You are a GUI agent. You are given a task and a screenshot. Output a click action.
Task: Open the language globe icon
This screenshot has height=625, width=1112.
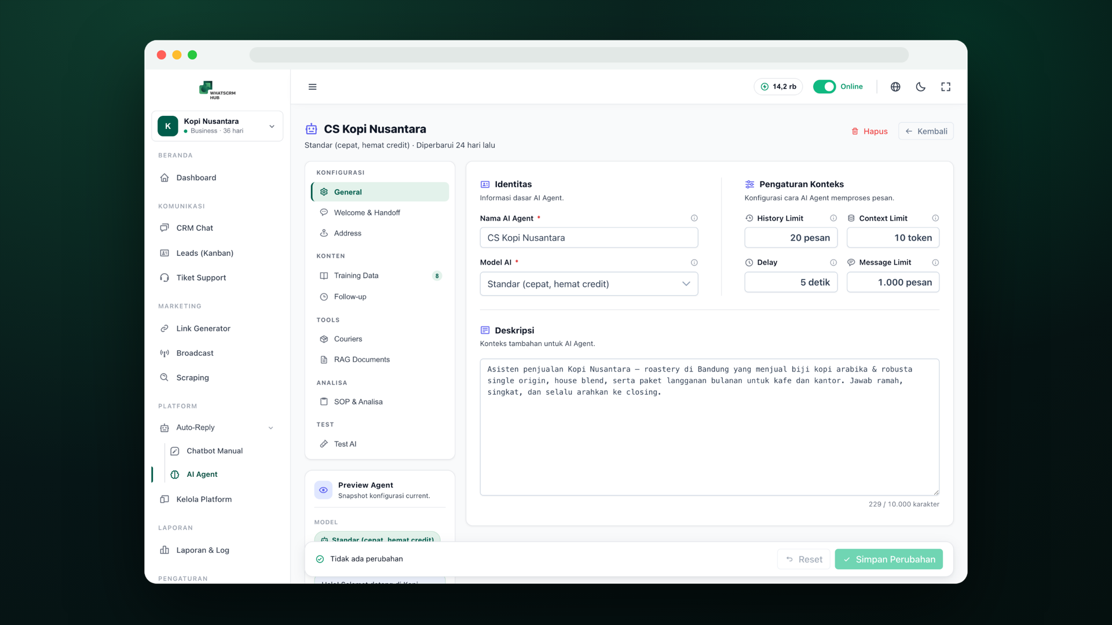[x=895, y=87]
